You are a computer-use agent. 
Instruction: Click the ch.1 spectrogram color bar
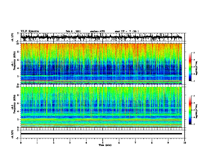click(190, 67)
